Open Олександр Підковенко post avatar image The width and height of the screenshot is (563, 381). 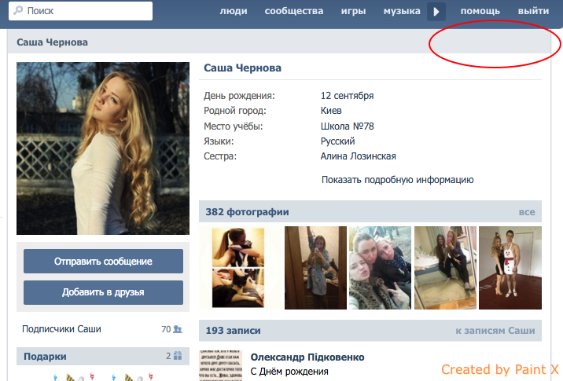pyautogui.click(x=221, y=365)
